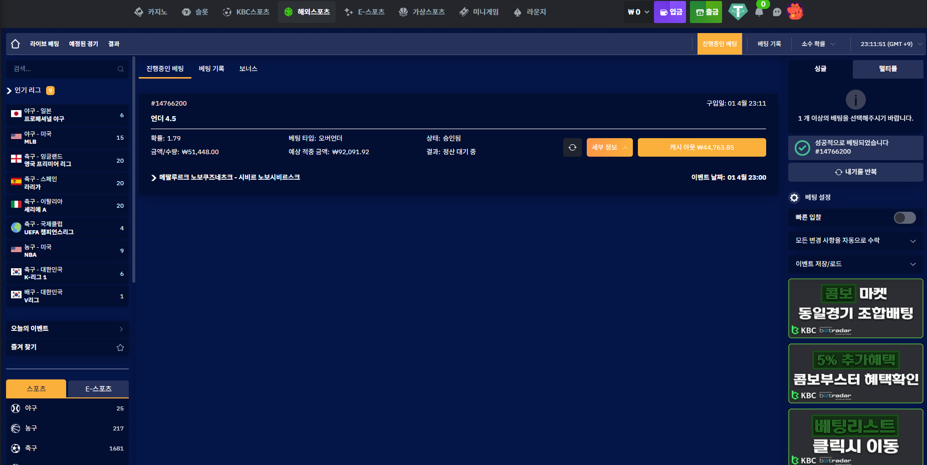Open the decimal odds format dropdown
Screen dimensions: 927x465
818,44
